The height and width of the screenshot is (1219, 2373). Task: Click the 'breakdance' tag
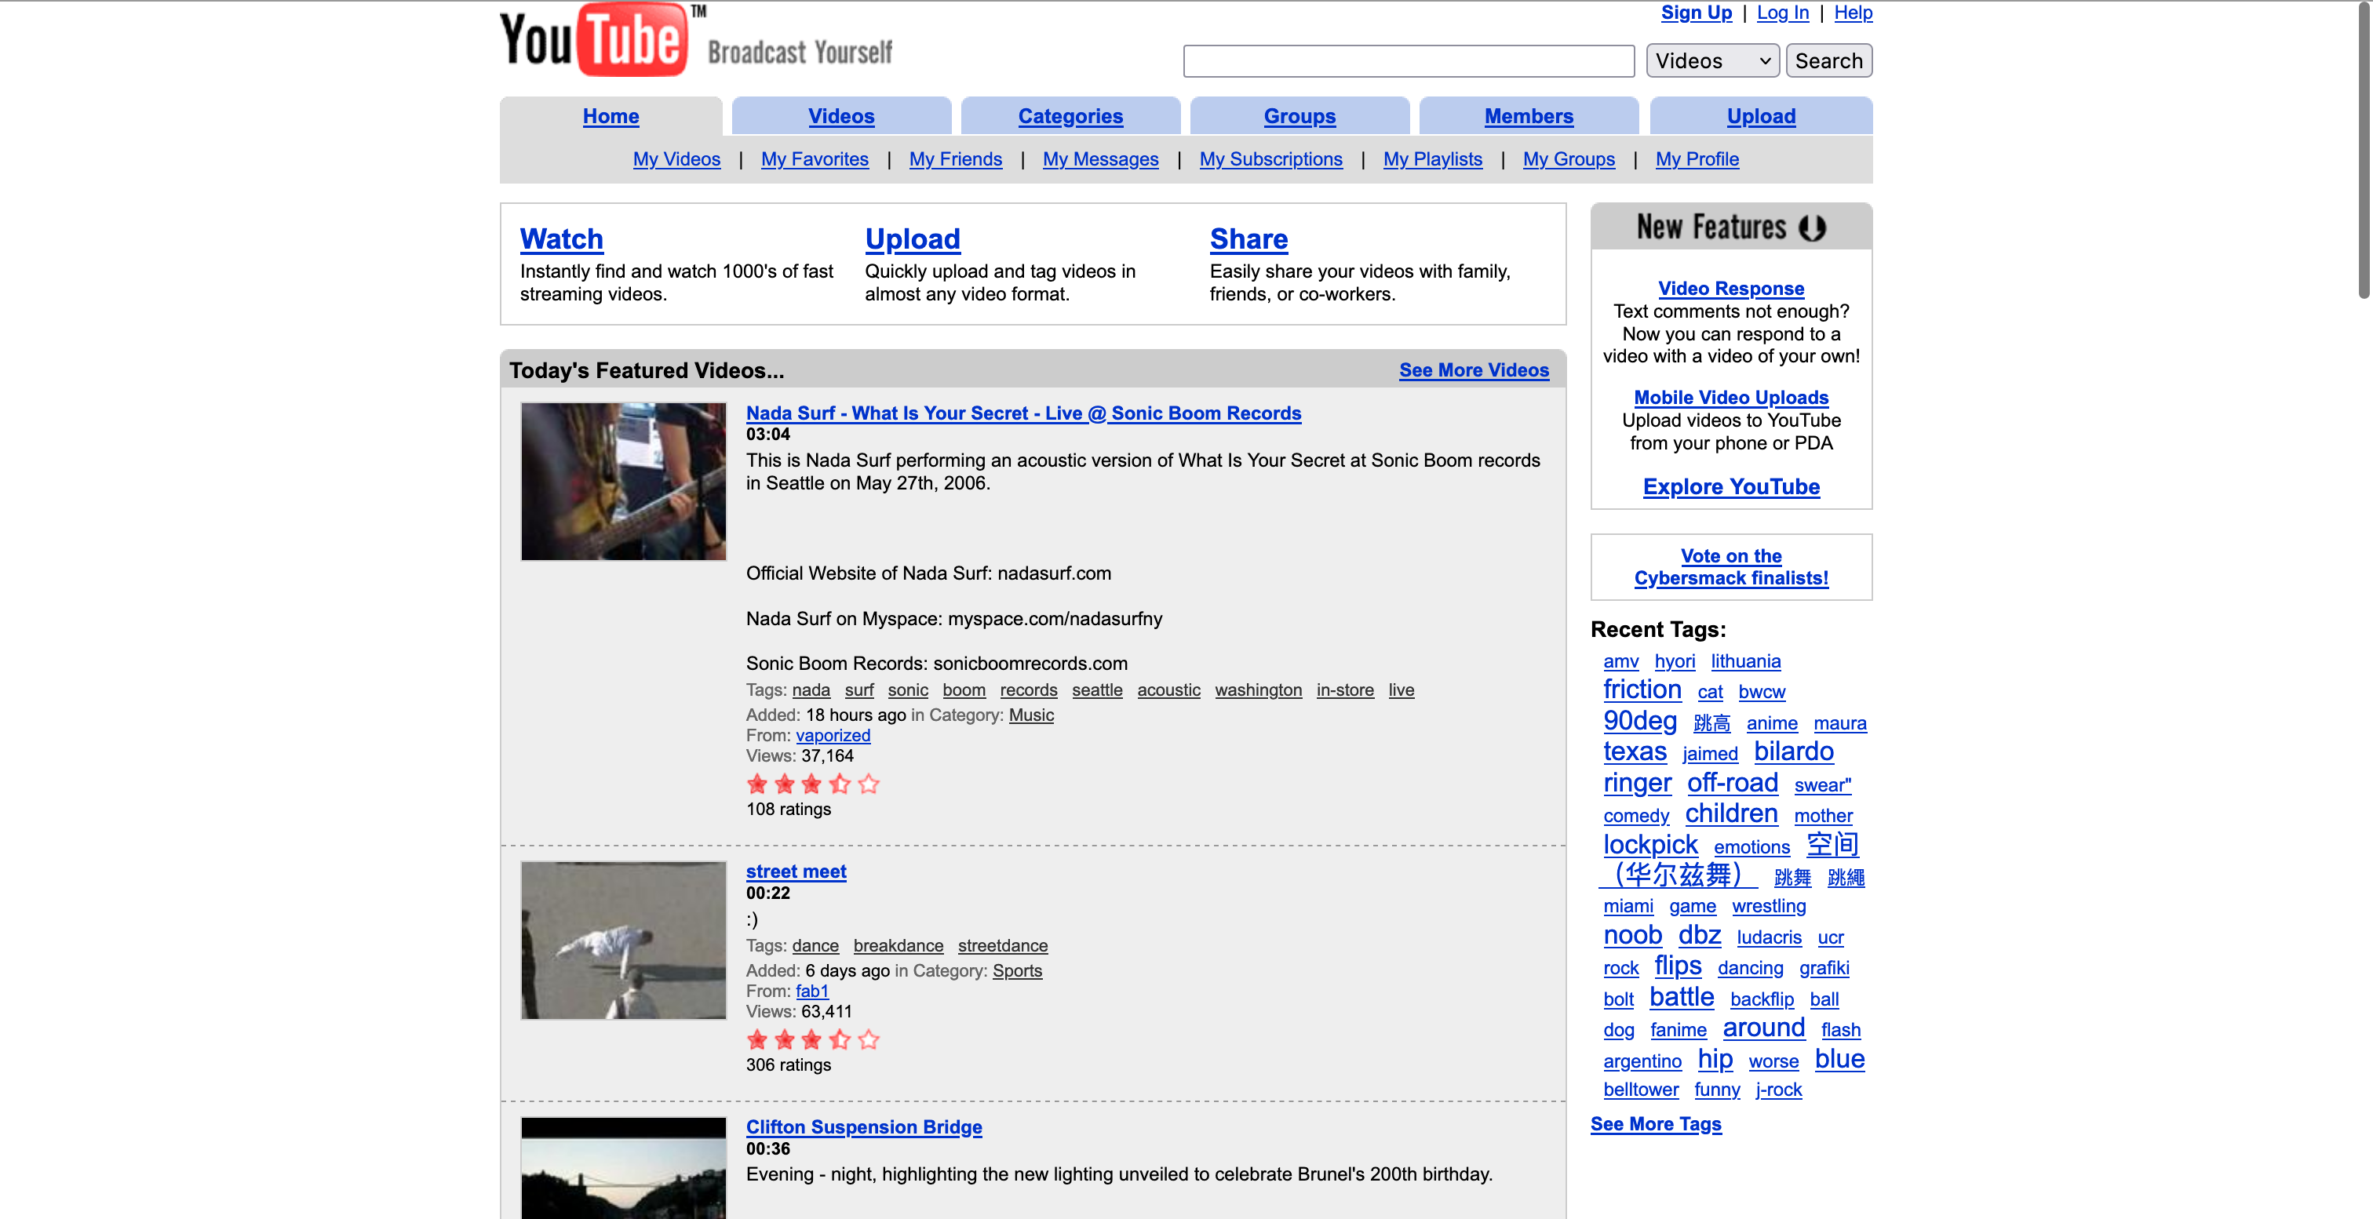point(897,945)
